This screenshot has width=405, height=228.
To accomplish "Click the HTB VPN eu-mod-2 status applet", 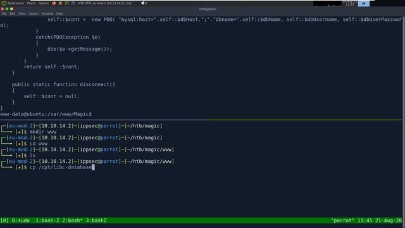I will point(104,3).
